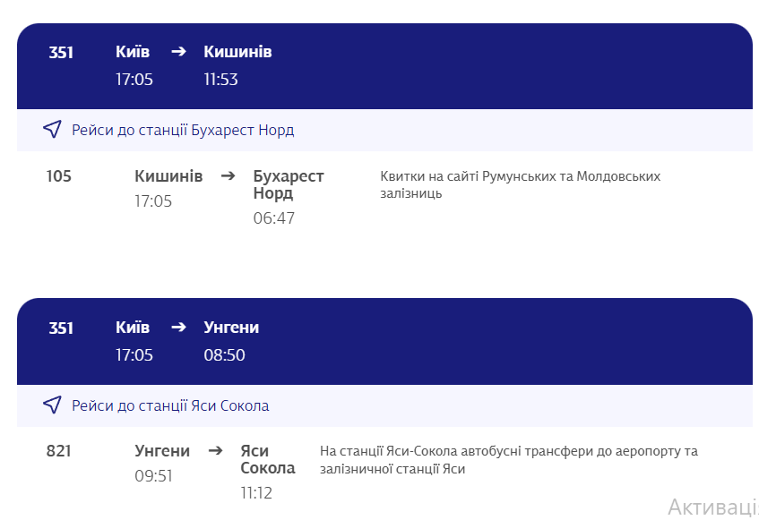Open the Рейси до станції Яси Сокола link
This screenshot has height=520, width=759.
coord(170,405)
